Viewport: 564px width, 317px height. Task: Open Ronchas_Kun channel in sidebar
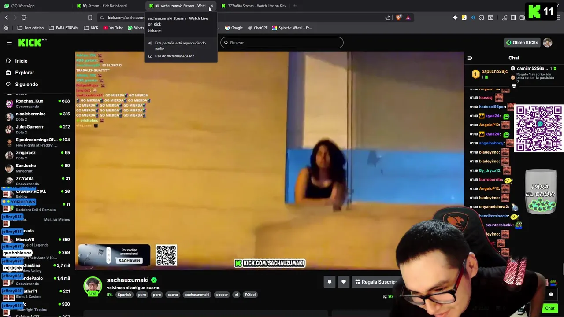point(37,103)
